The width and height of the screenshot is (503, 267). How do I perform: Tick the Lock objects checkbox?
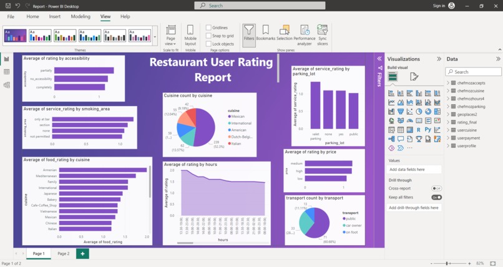click(x=208, y=44)
